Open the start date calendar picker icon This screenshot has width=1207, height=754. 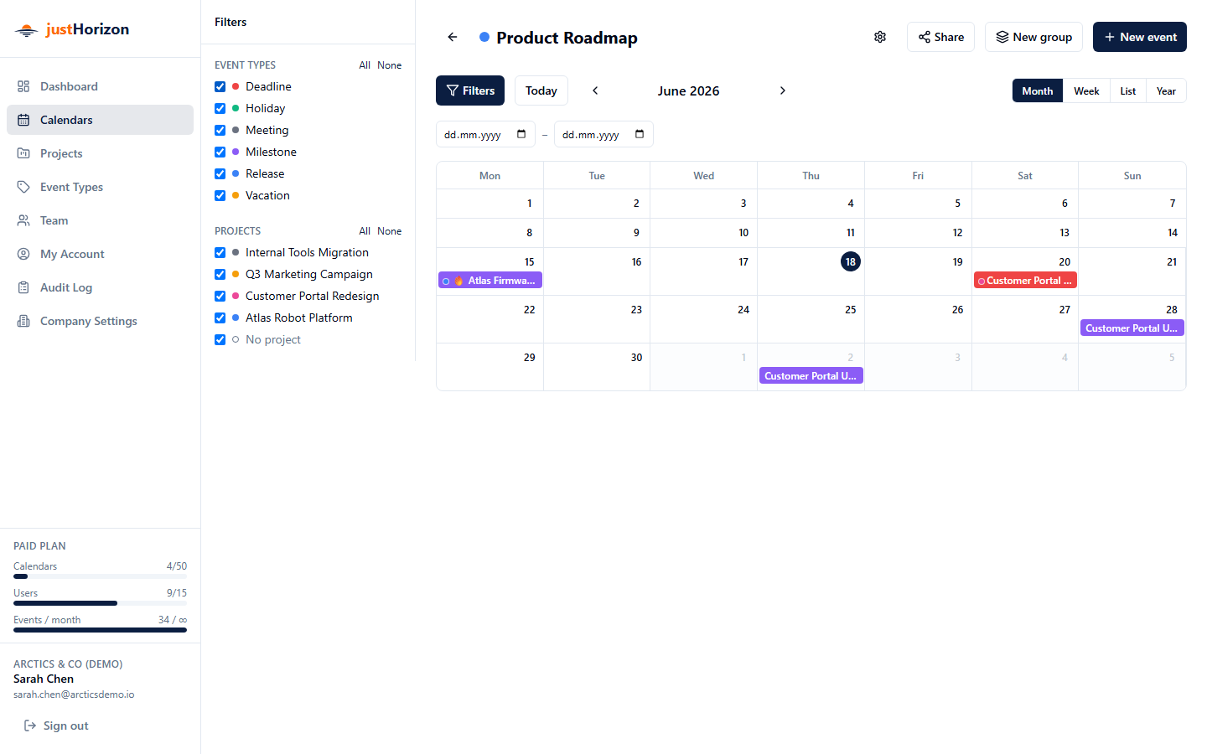coord(521,134)
